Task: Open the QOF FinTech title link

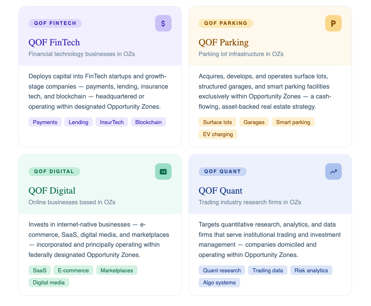Action: (54, 42)
